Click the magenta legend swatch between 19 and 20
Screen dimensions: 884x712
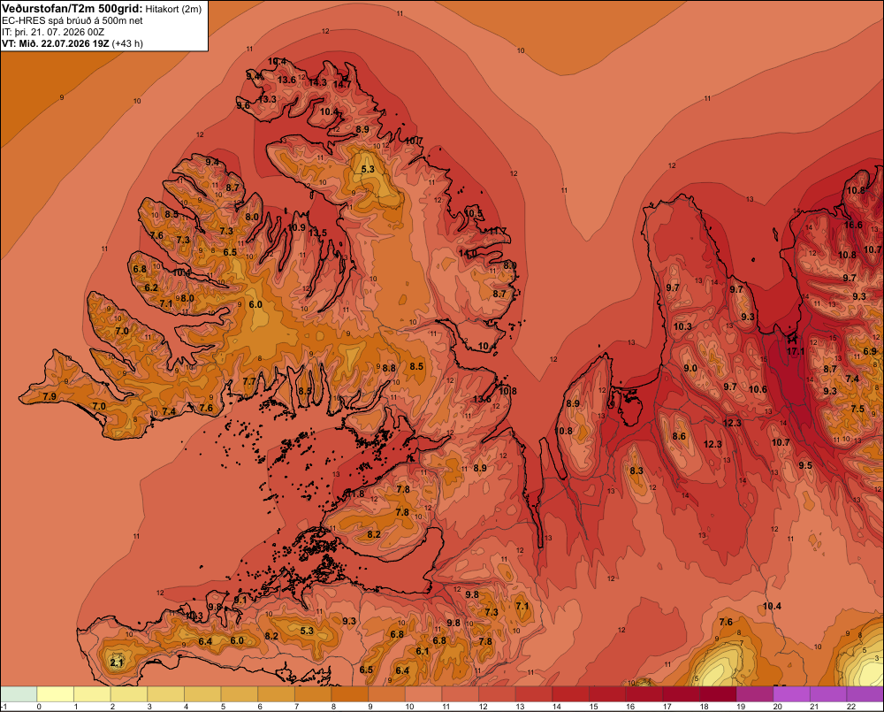click(756, 694)
